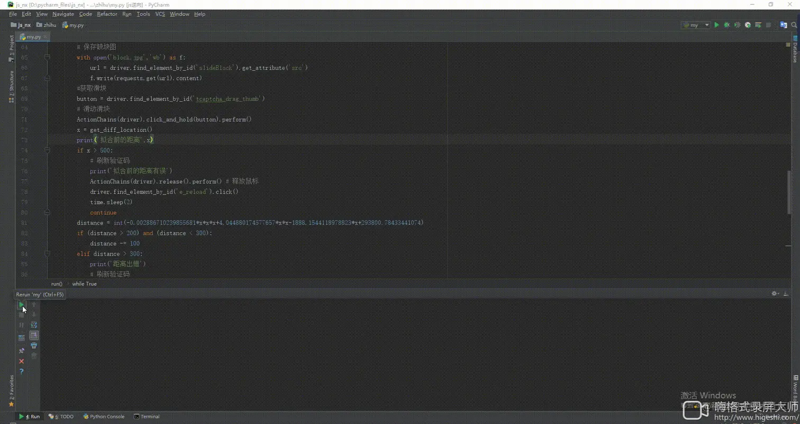800x424 pixels.
Task: Open the Run menu in menu bar
Action: tap(127, 14)
